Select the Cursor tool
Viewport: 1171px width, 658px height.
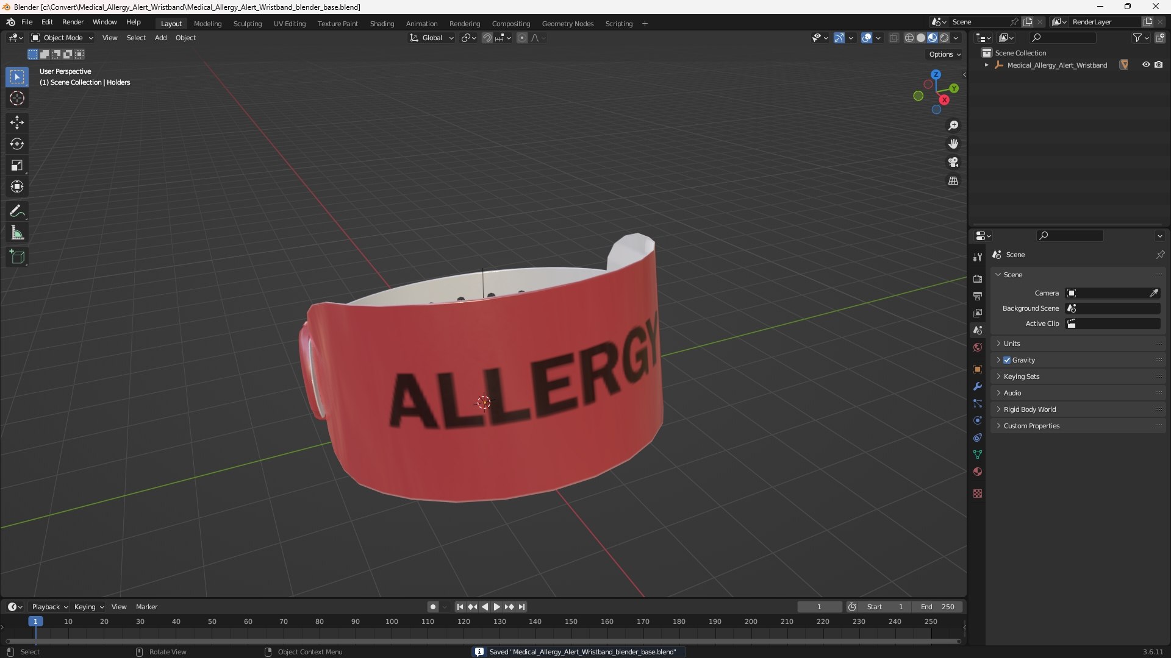17,98
